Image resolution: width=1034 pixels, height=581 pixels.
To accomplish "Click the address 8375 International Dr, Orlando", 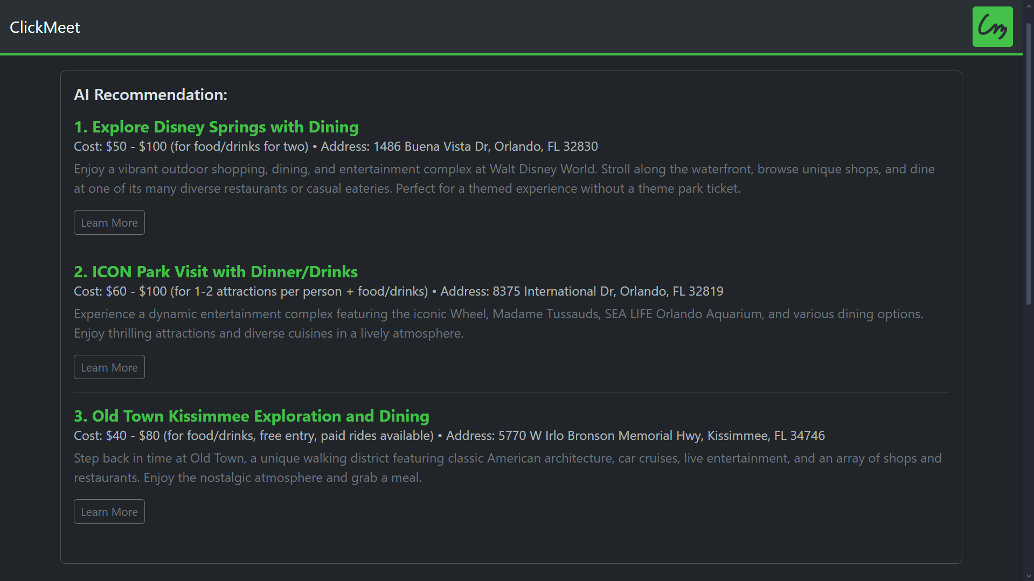I will [608, 291].
